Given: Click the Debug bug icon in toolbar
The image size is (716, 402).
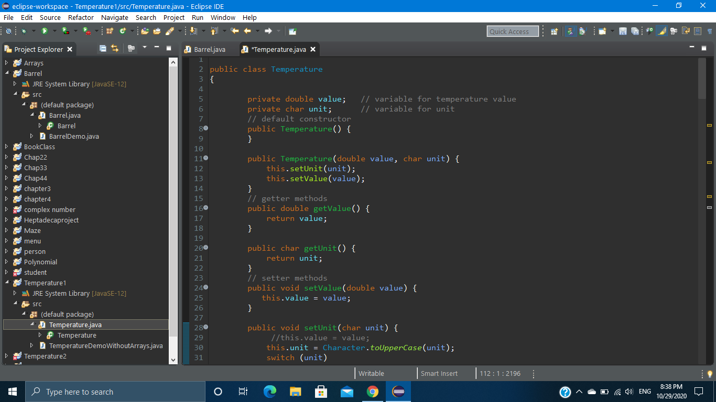Looking at the screenshot, I should 24,31.
